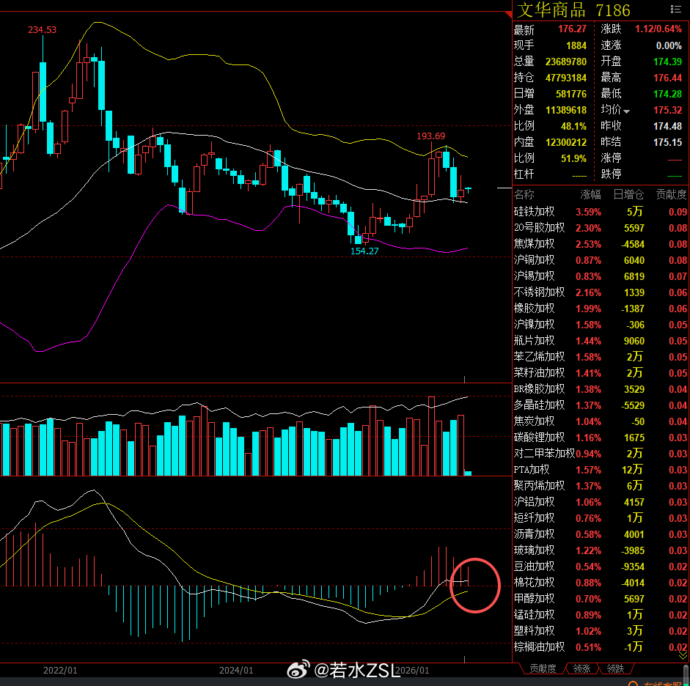Click the 193.69 peak label on chart

(431, 136)
